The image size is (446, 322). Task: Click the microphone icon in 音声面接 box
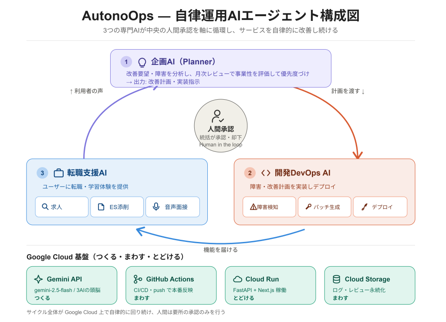[156, 207]
